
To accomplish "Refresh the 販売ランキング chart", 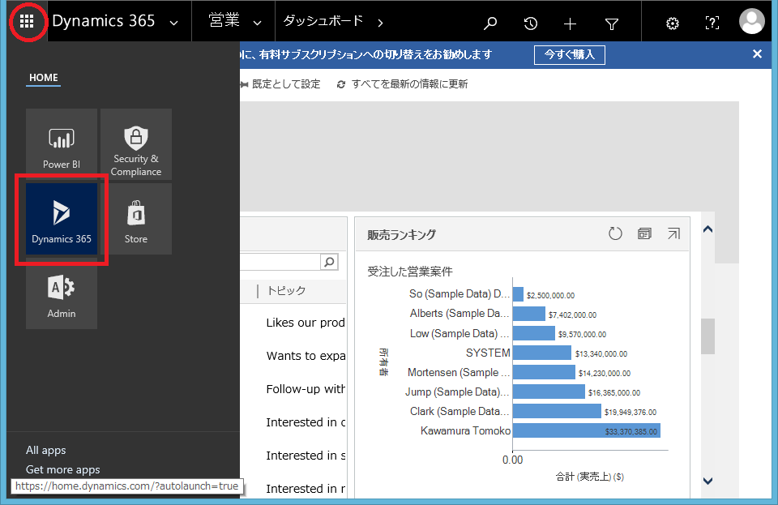I will [615, 233].
